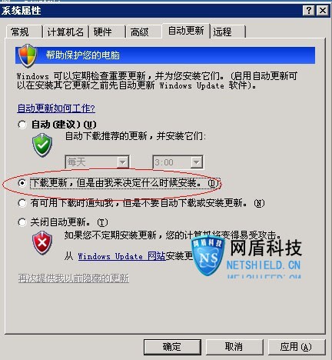332x360 pixels.
Task: Close the 系统属性 dialog with X button
Action: [x=323, y=11]
